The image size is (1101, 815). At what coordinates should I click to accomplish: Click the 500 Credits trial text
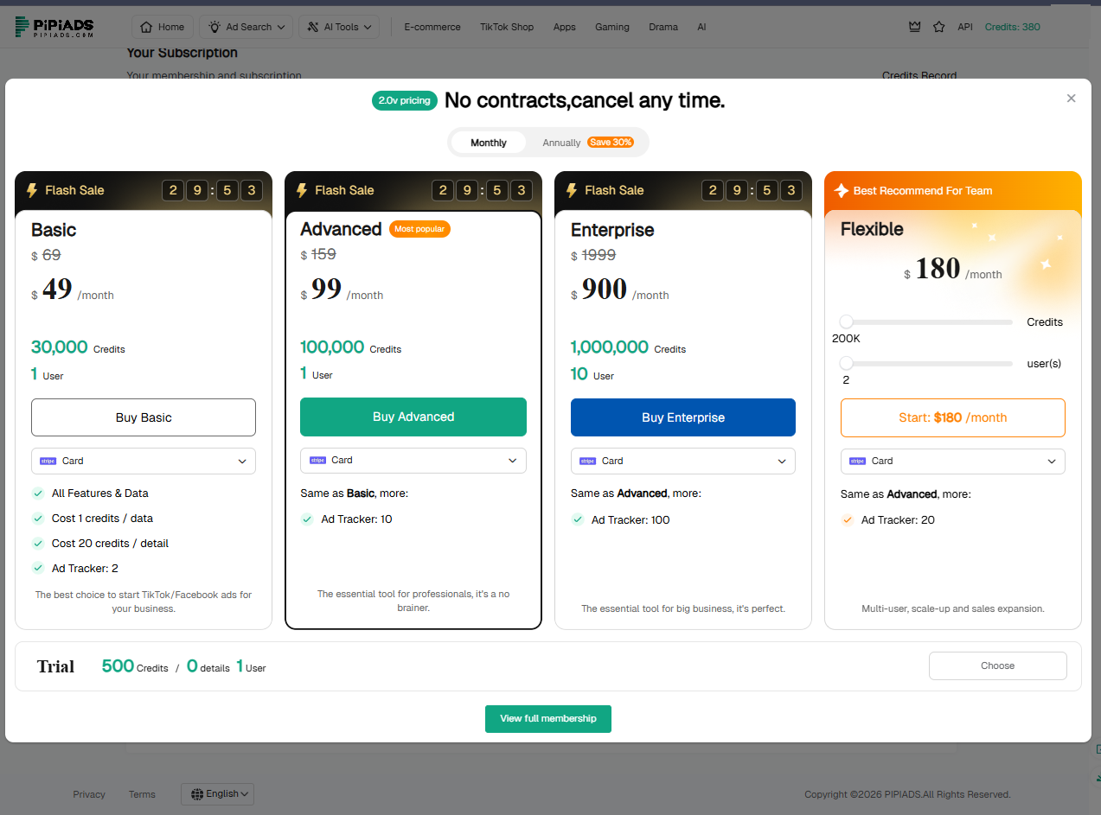[135, 666]
